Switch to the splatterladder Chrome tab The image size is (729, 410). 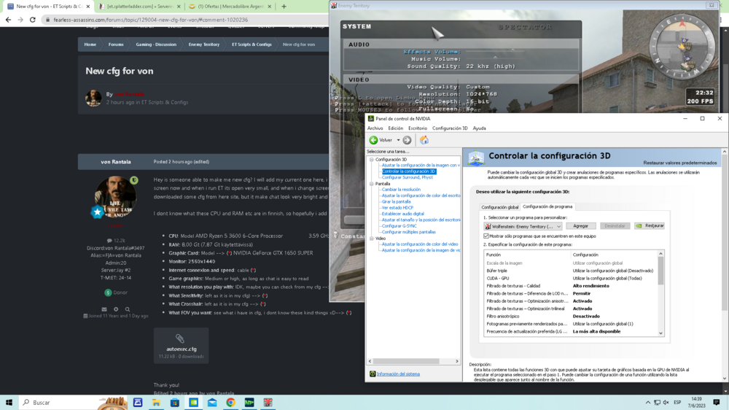tap(139, 7)
